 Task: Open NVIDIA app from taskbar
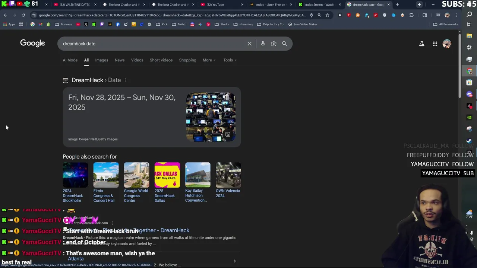[x=469, y=117]
